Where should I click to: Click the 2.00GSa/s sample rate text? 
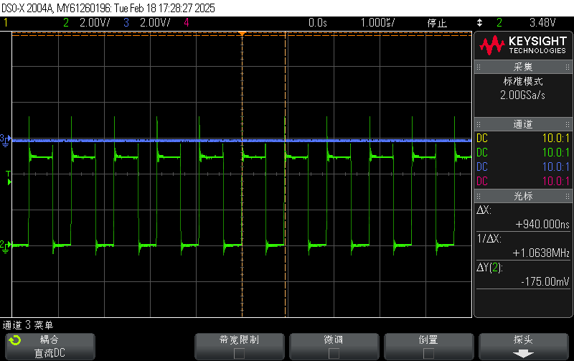[523, 95]
